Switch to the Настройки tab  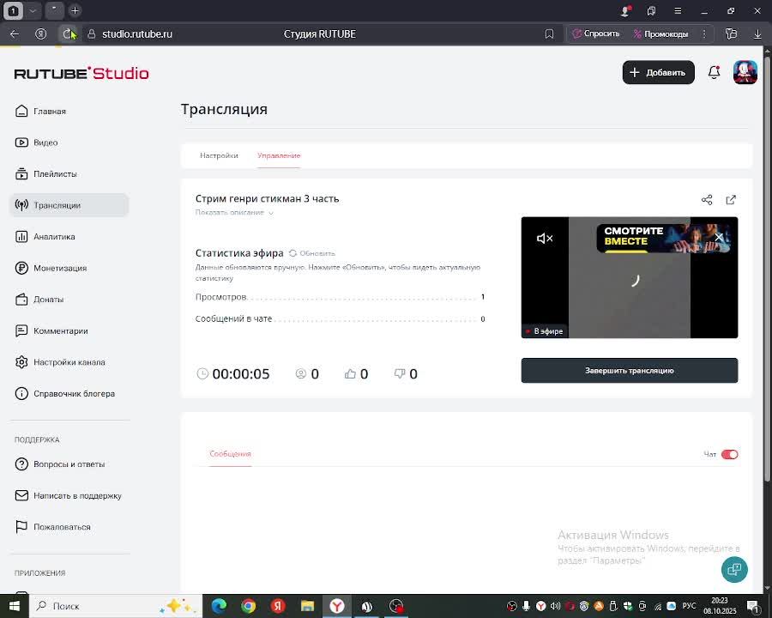point(219,155)
